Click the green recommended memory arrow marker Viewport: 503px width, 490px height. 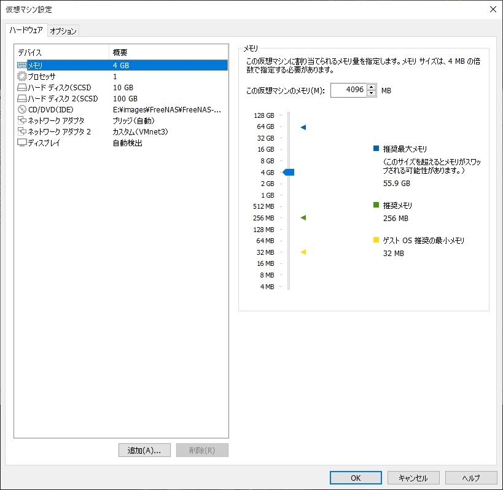point(303,218)
